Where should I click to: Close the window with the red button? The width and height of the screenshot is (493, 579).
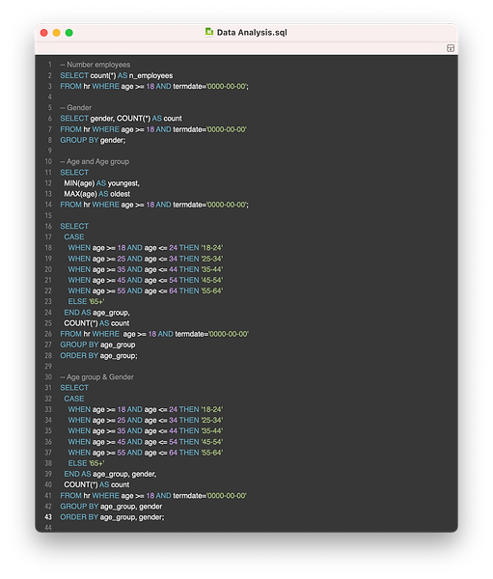44,33
